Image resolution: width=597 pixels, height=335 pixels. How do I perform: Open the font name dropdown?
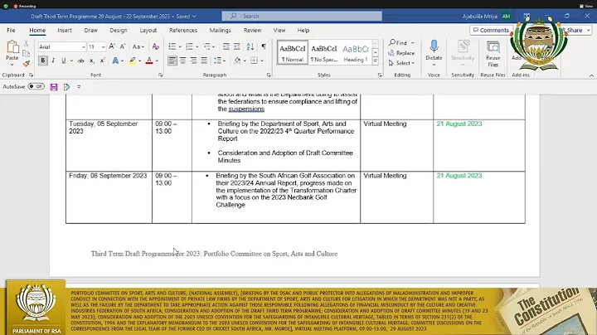pos(84,46)
